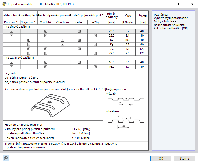Click the Ka washer cell in the 10.0 row

(x=112, y=40)
